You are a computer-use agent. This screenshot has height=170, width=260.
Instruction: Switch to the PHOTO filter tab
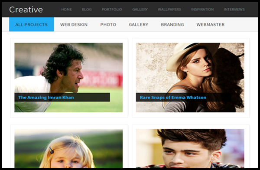click(108, 25)
